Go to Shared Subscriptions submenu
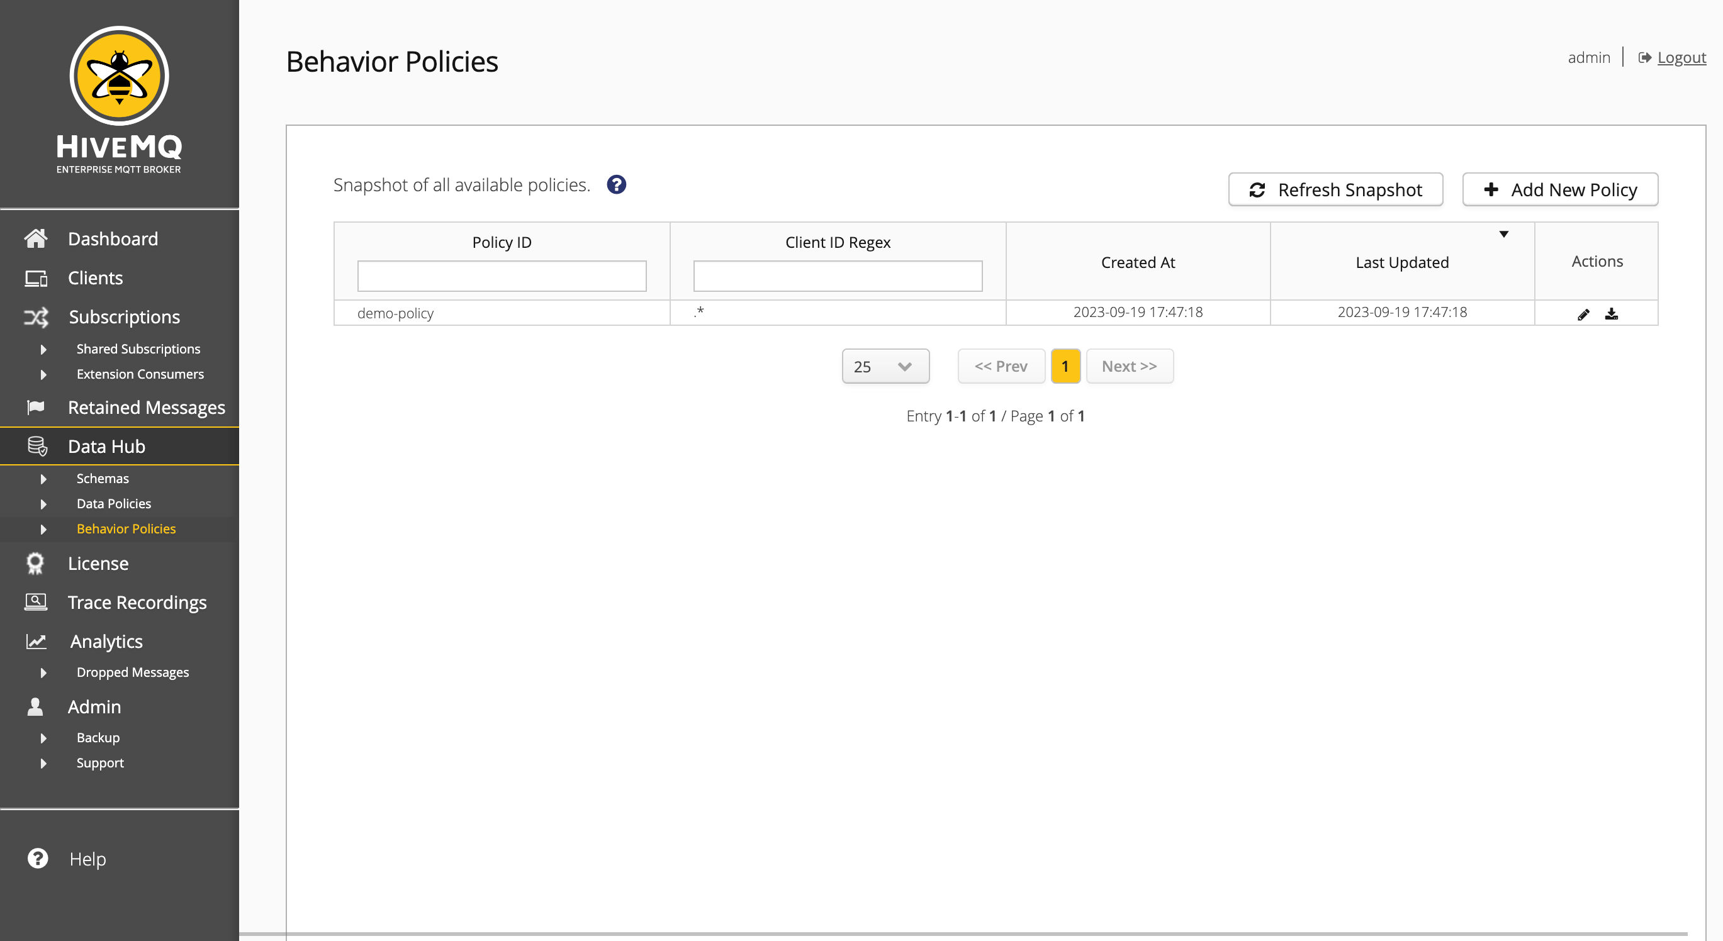 click(x=138, y=349)
